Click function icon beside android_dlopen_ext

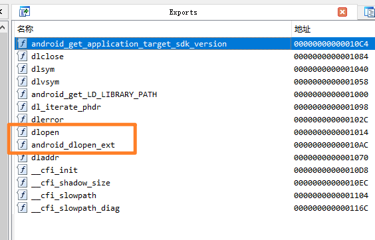tap(22, 144)
